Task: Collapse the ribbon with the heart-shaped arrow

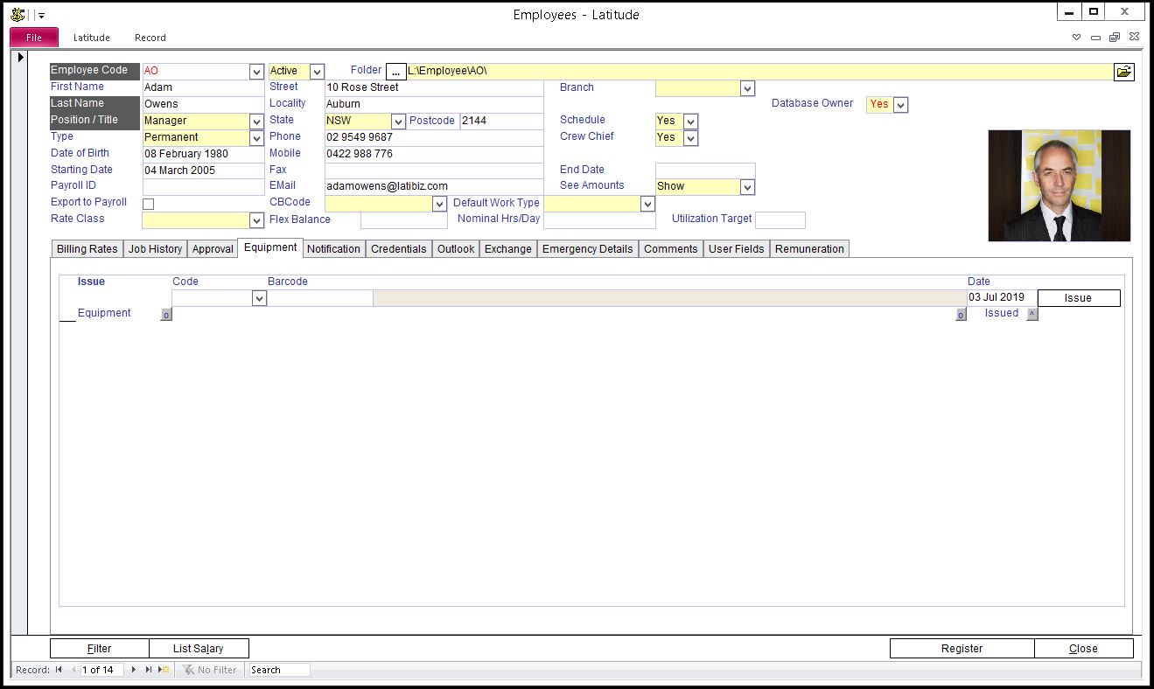Action: pos(1077,38)
